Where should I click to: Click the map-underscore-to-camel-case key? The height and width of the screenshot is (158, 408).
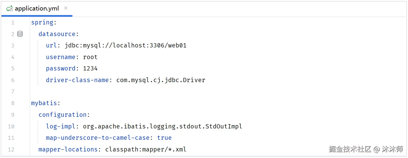click(x=98, y=138)
